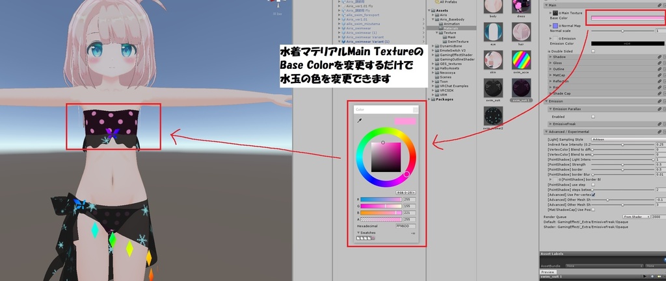Click the R channel slider
Screen dimensions: 666x281
[381, 199]
